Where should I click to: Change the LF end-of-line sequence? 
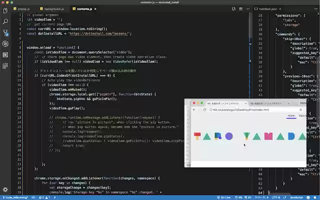[284, 197]
